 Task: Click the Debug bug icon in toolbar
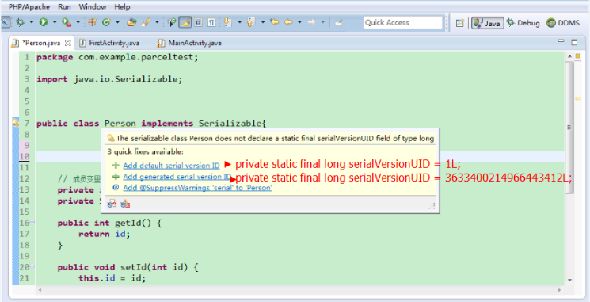click(20, 23)
